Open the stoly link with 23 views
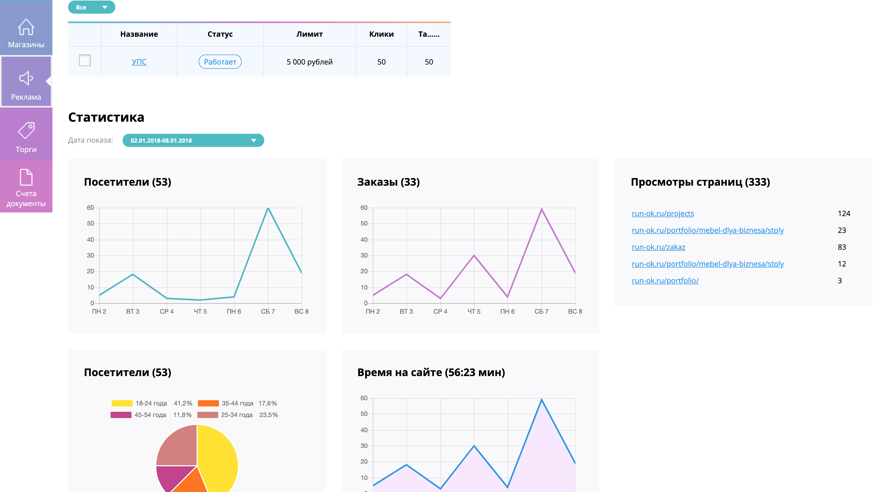The width and height of the screenshot is (878, 492). [x=708, y=230]
